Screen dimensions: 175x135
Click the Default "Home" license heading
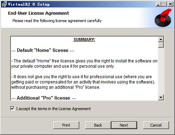pos(43,50)
